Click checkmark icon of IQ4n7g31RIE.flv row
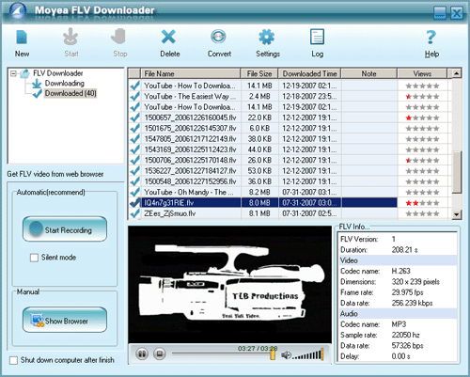The image size is (470, 377). [135, 203]
